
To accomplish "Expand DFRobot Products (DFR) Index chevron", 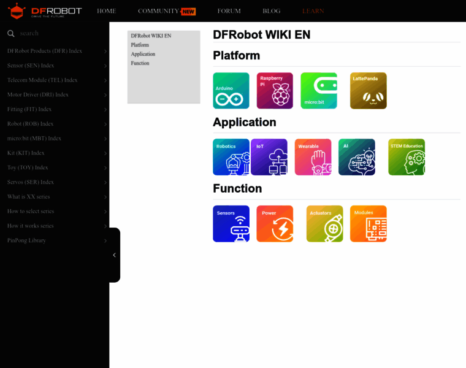I will (x=105, y=51).
